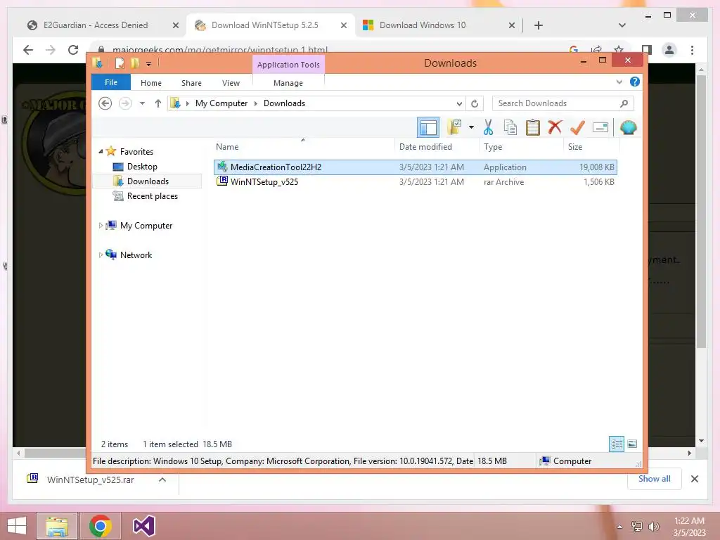Click the Copy pages icon
The width and height of the screenshot is (720, 540).
(x=510, y=128)
